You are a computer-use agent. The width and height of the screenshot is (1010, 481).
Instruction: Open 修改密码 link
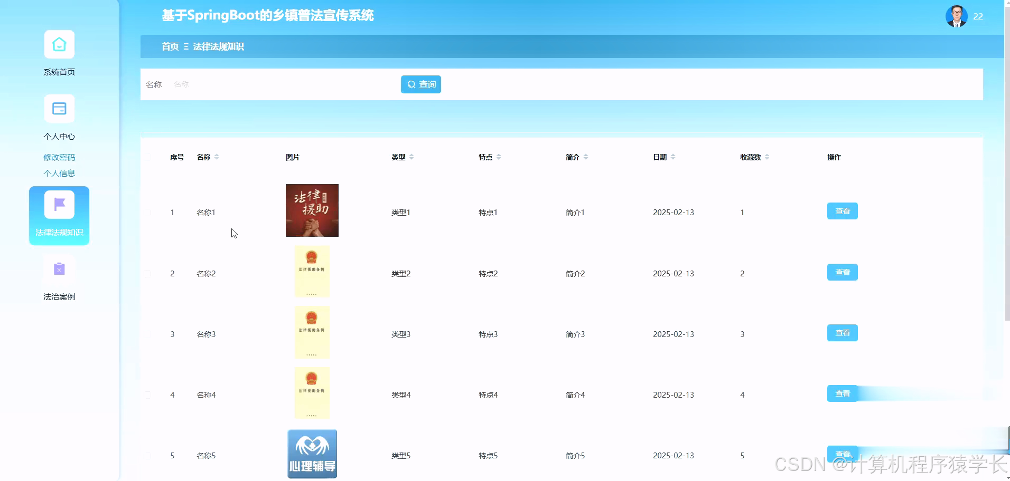tap(59, 157)
